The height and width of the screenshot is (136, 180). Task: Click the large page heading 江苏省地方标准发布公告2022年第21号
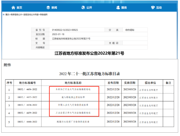click(89, 53)
